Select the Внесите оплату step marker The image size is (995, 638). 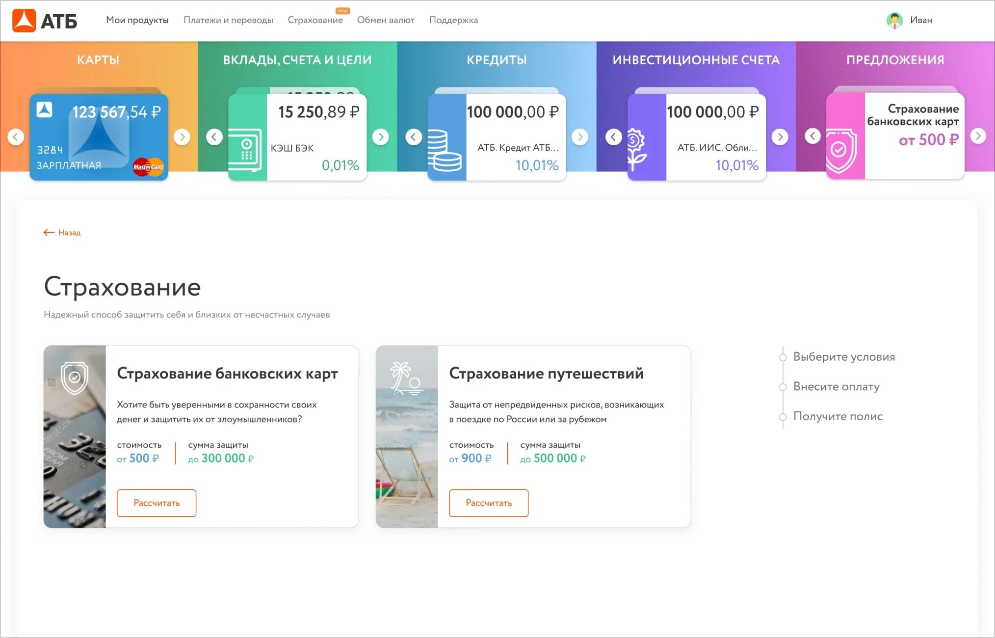pyautogui.click(x=783, y=387)
